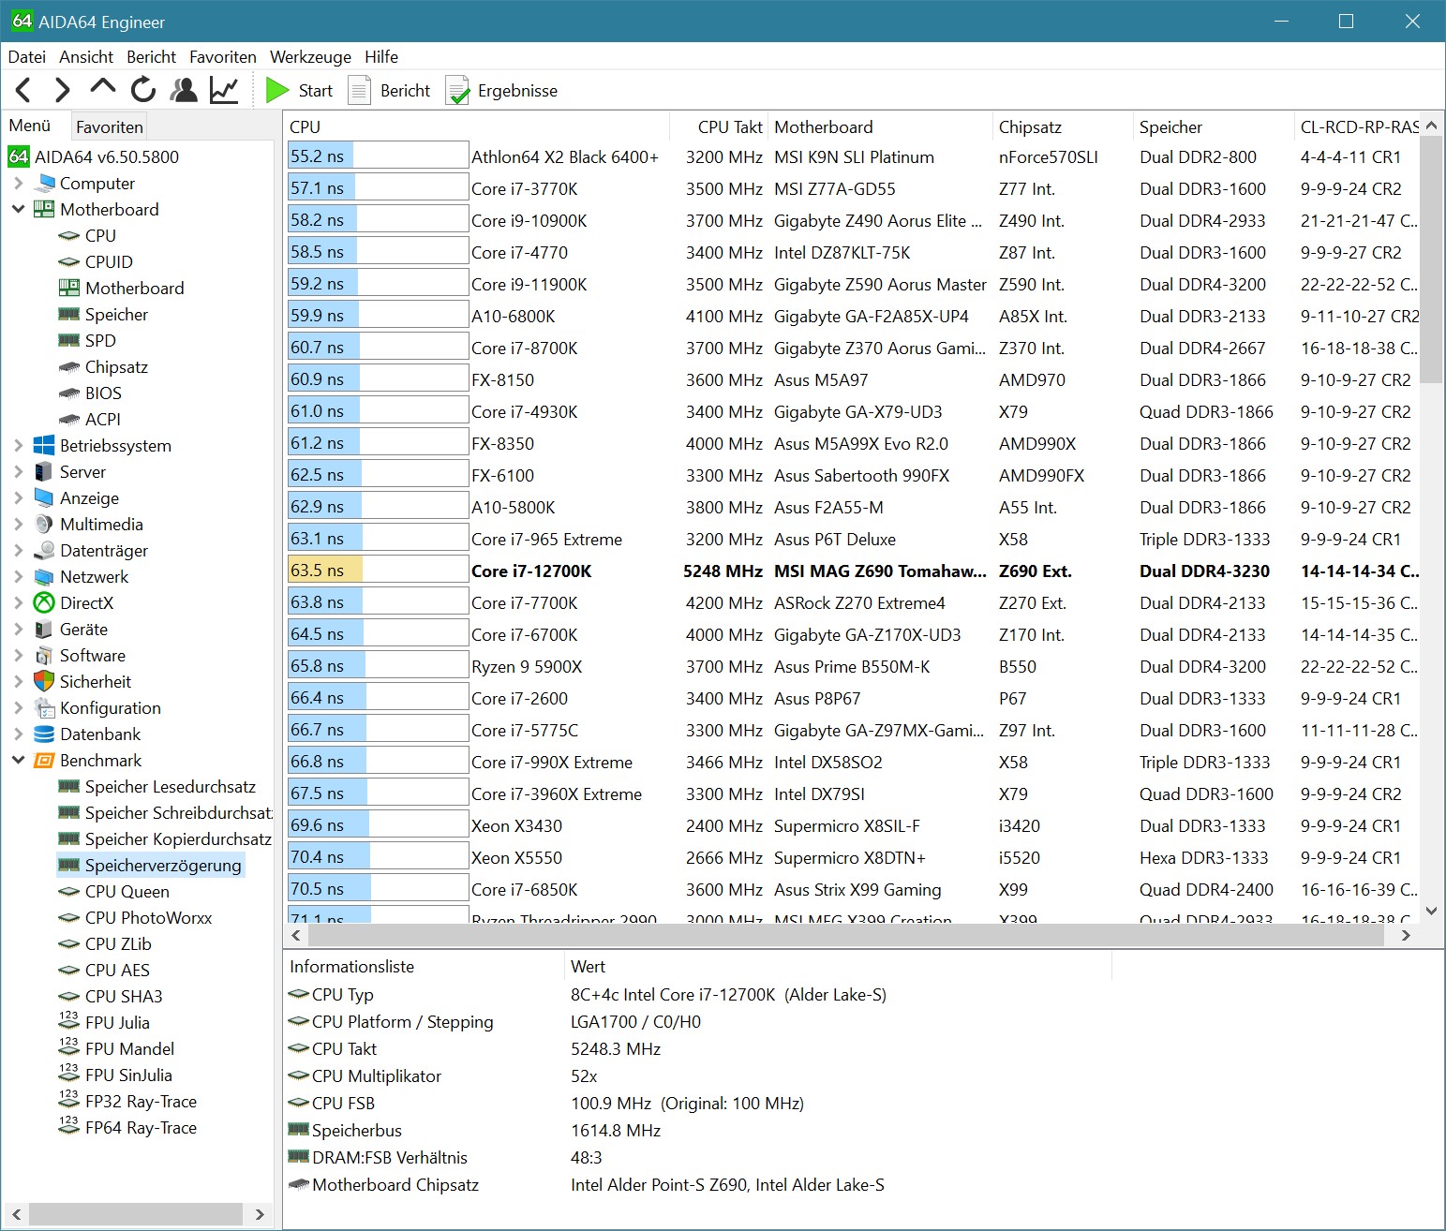Open the Werkzeuge menu
Viewport: 1446px width, 1231px height.
(x=310, y=56)
